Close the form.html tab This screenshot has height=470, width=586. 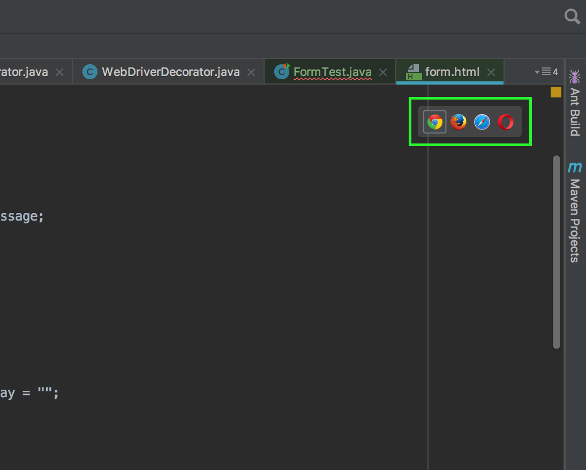pos(491,72)
